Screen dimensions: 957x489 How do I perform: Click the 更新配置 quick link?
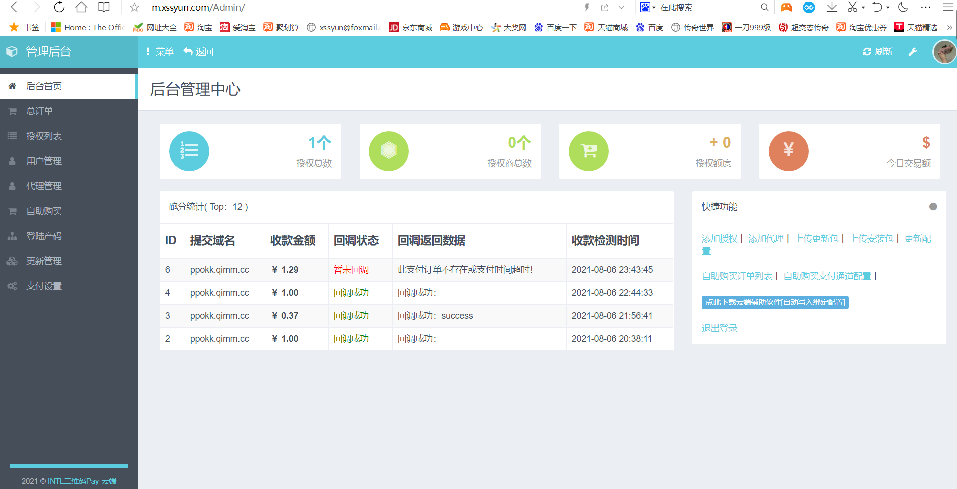918,239
